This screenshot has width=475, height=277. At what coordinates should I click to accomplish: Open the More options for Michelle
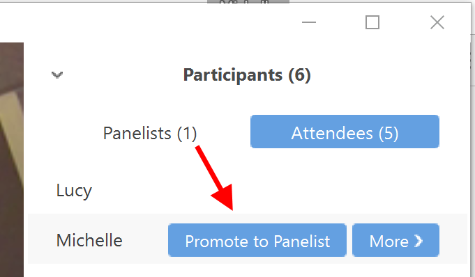395,240
